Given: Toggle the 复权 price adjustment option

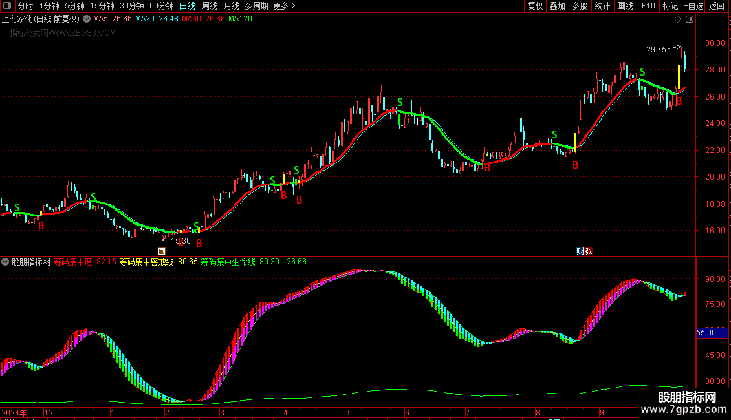Looking at the screenshot, I should pos(535,6).
